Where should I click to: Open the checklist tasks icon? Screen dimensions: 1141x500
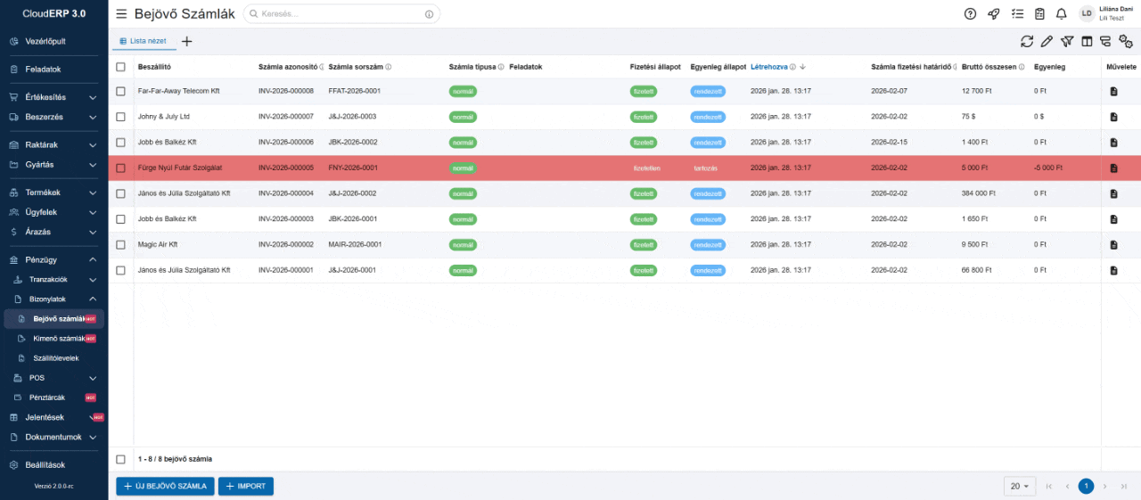click(1017, 13)
